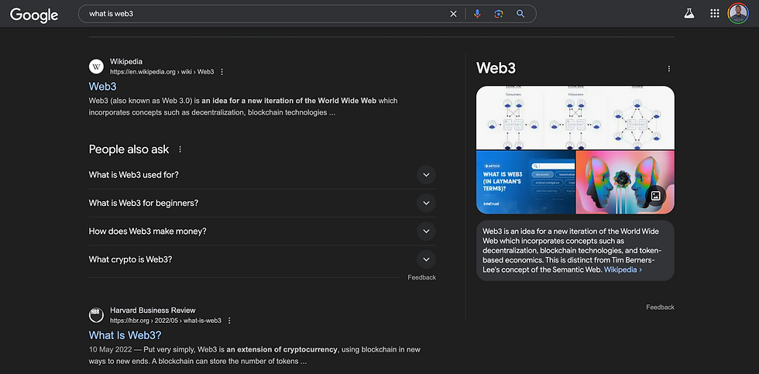Viewport: 759px width, 374px height.
Task: Open Google Lens image search
Action: (499, 14)
